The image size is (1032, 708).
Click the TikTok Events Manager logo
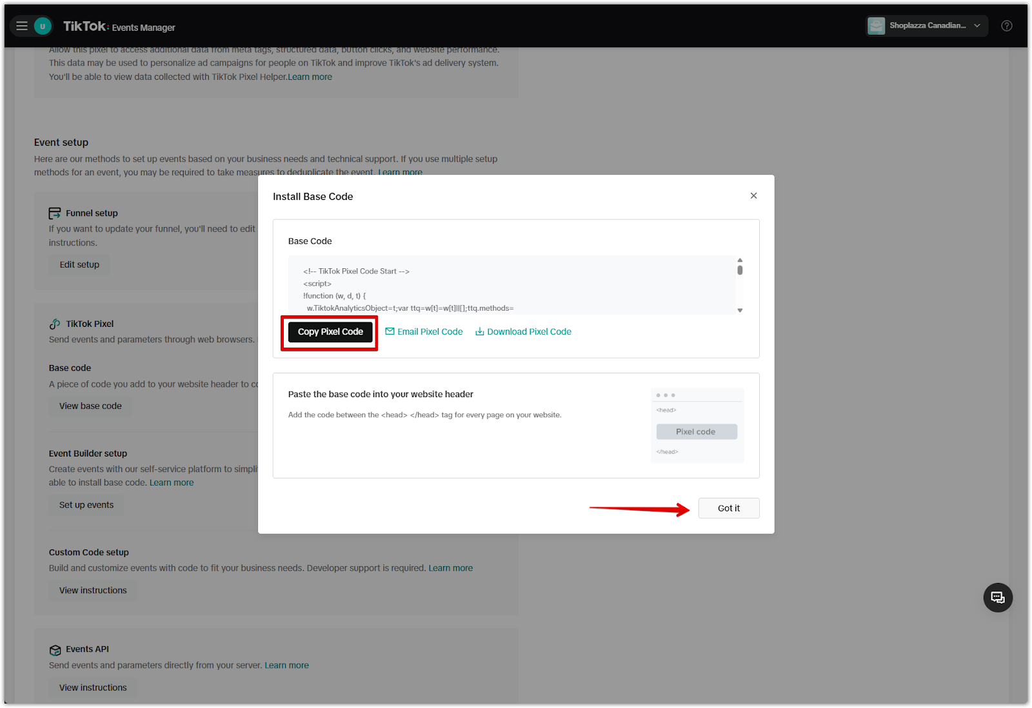119,26
